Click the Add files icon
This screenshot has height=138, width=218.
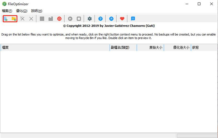[x=5, y=19]
